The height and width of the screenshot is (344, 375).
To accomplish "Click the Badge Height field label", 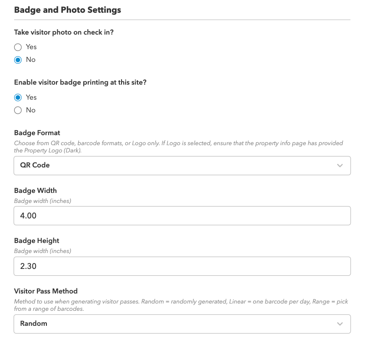I will pos(36,241).
